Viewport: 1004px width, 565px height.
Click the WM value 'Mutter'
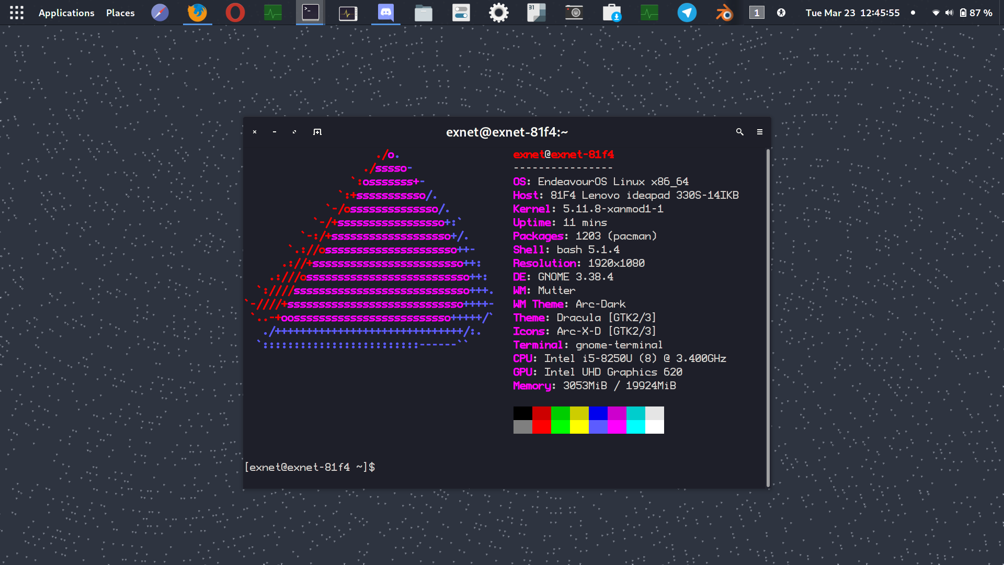coord(556,290)
